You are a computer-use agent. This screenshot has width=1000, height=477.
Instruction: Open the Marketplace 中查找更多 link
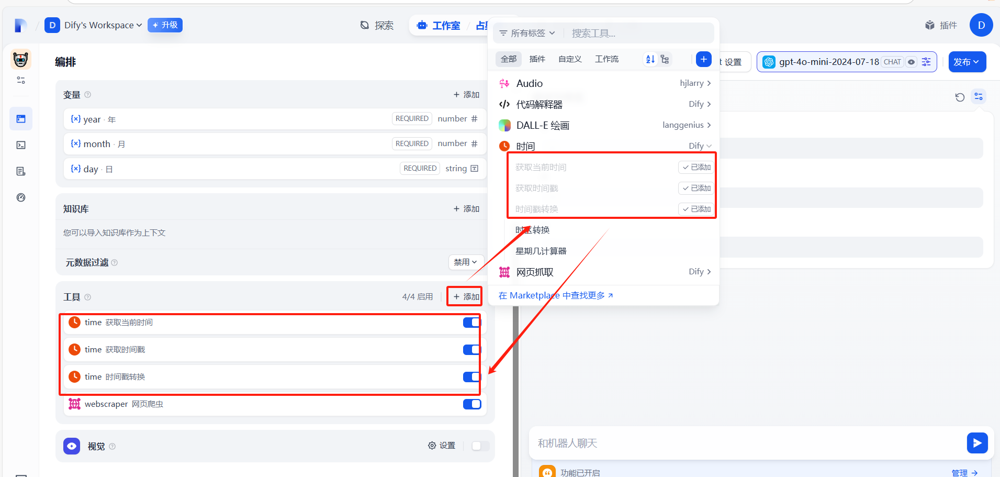[x=556, y=295]
